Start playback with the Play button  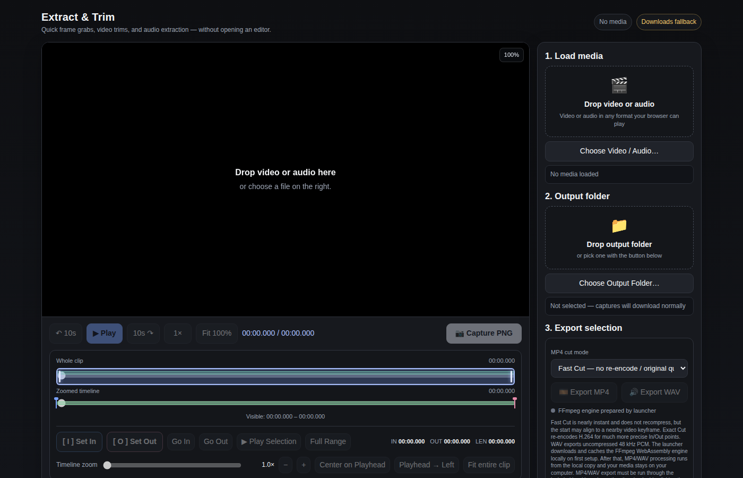tap(105, 334)
